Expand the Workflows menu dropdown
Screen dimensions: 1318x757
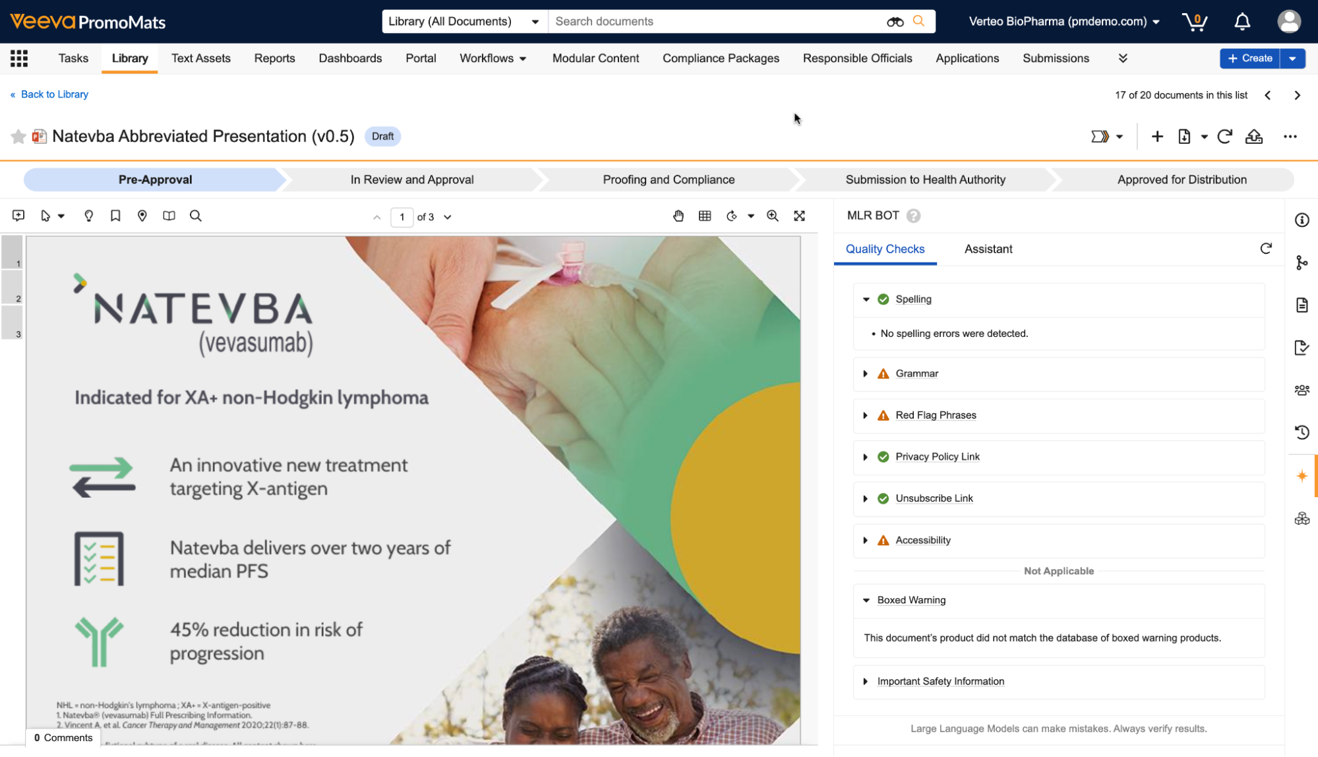point(493,59)
